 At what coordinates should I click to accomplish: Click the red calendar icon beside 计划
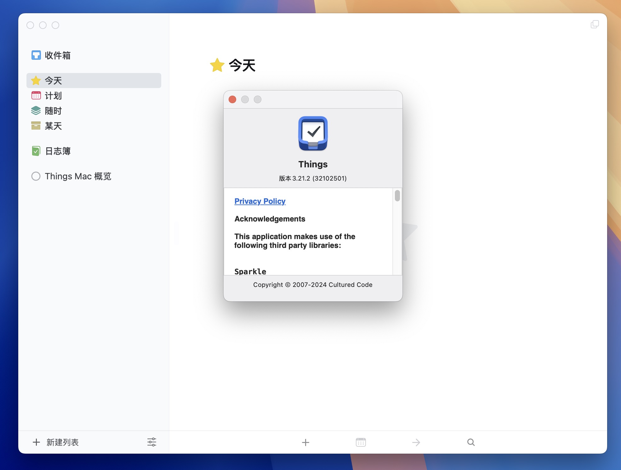click(x=36, y=95)
